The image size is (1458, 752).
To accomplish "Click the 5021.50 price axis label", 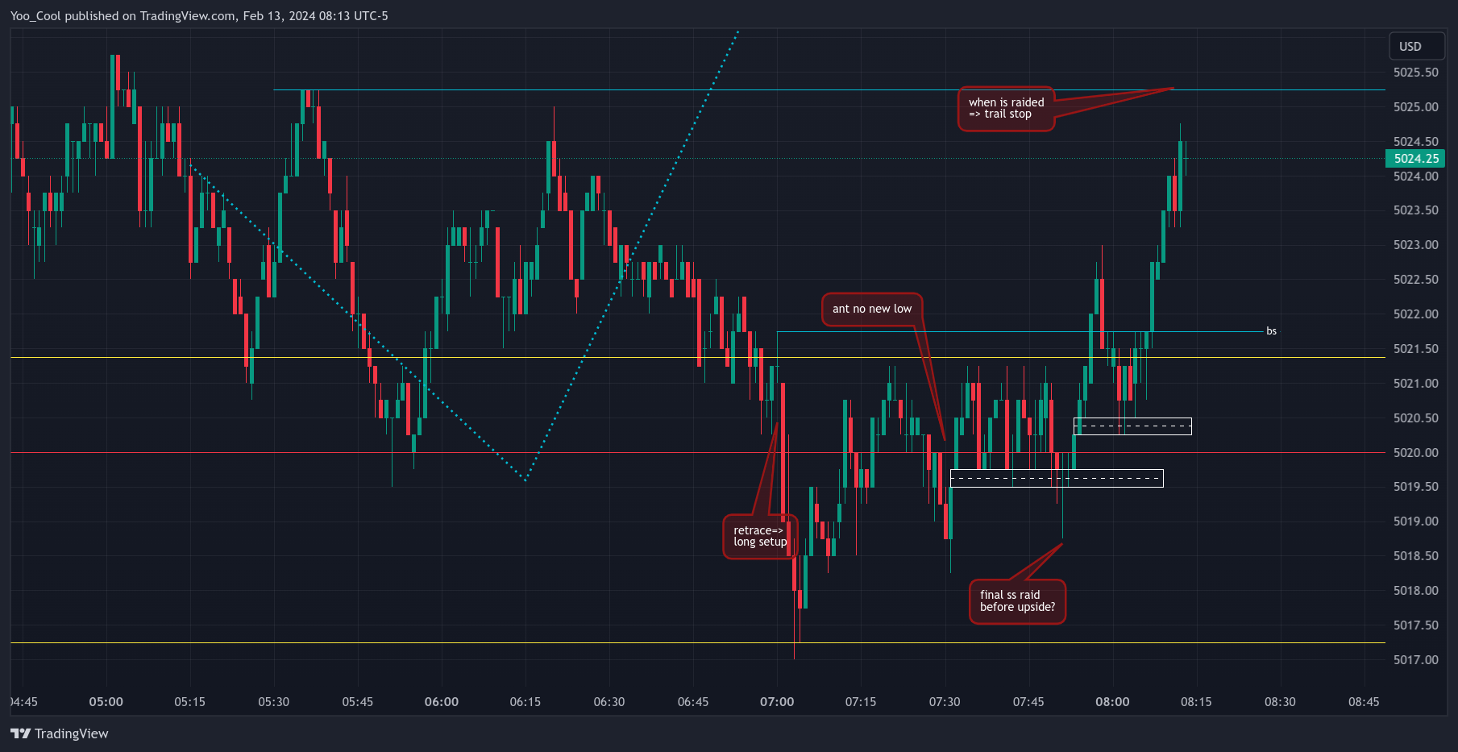I will [x=1416, y=349].
